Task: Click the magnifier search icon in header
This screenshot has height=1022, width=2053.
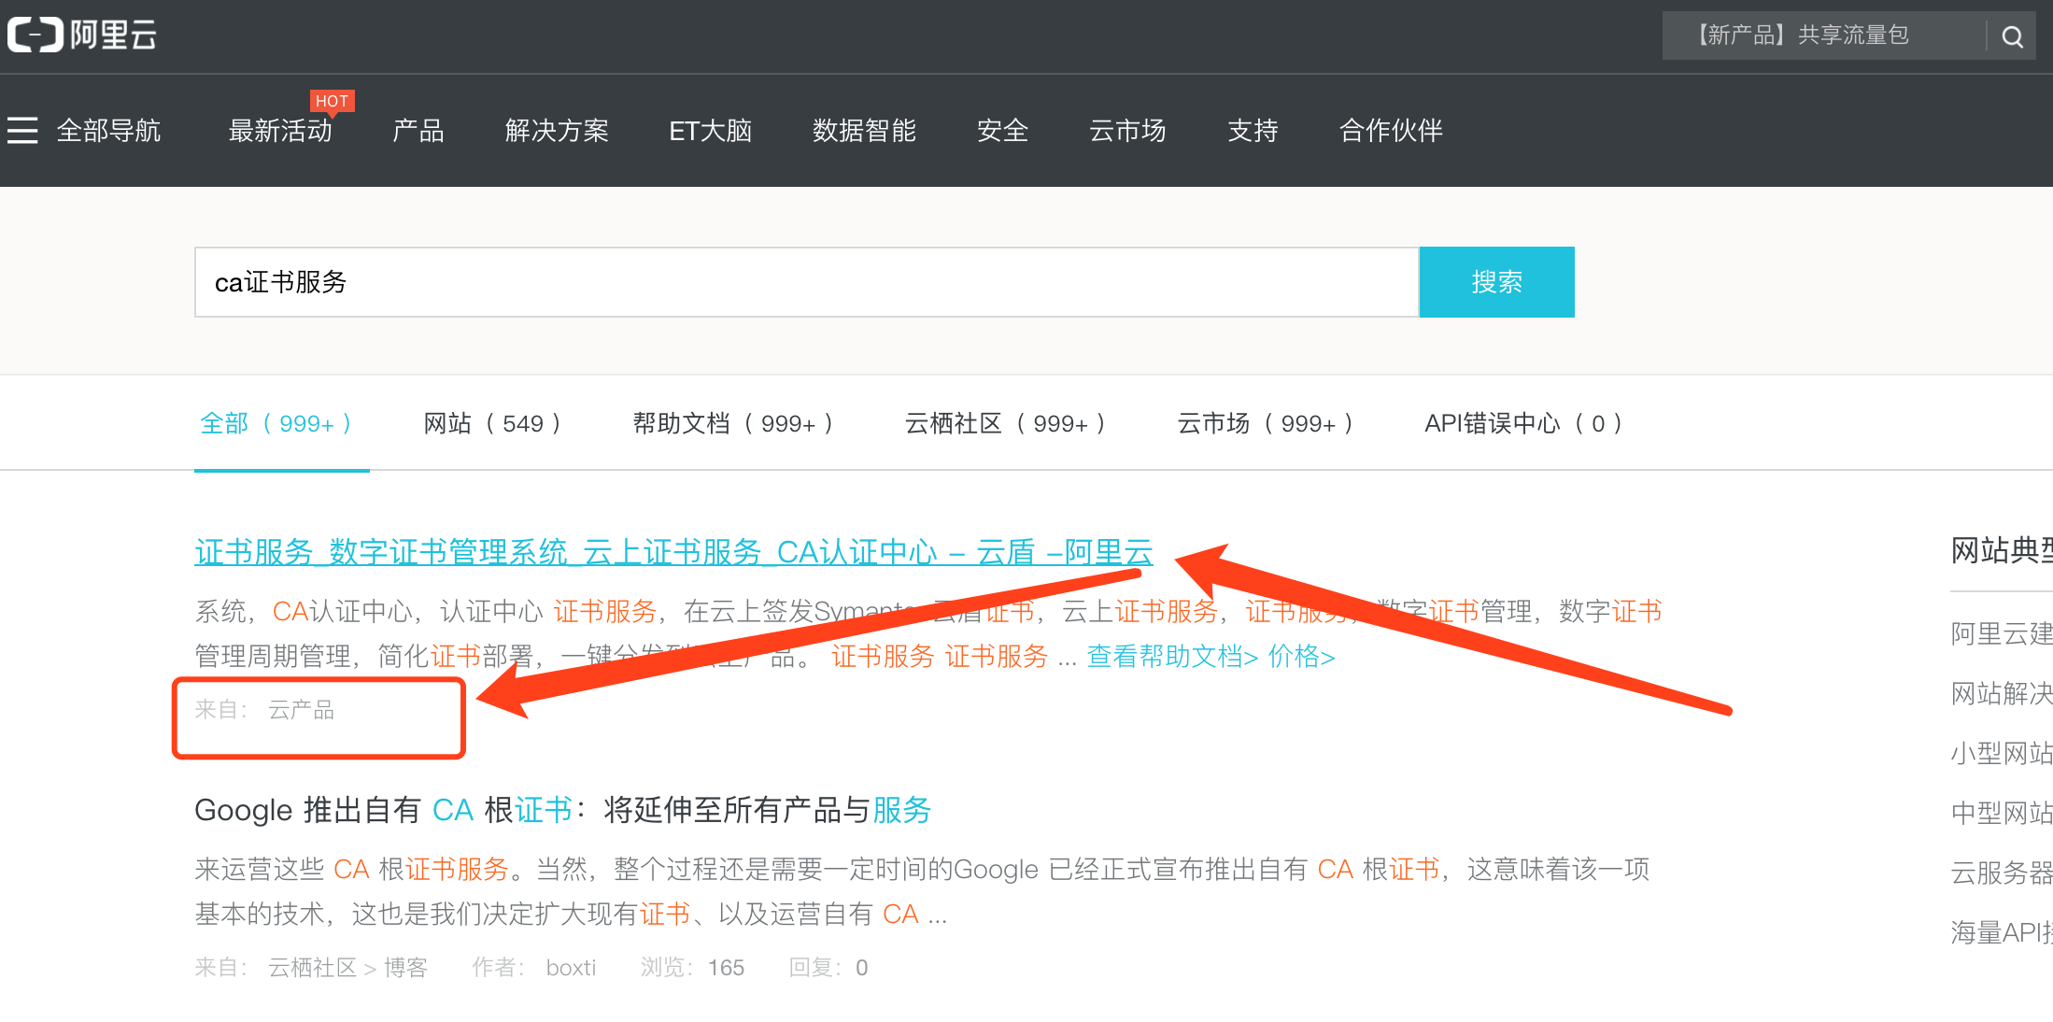Action: coord(2012,36)
